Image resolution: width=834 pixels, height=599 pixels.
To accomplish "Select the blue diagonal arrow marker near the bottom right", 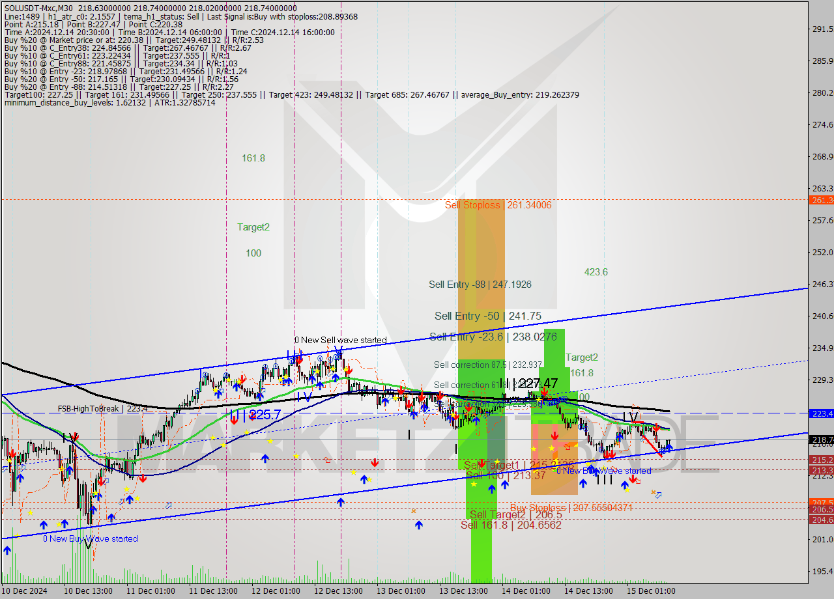I will pyautogui.click(x=657, y=496).
